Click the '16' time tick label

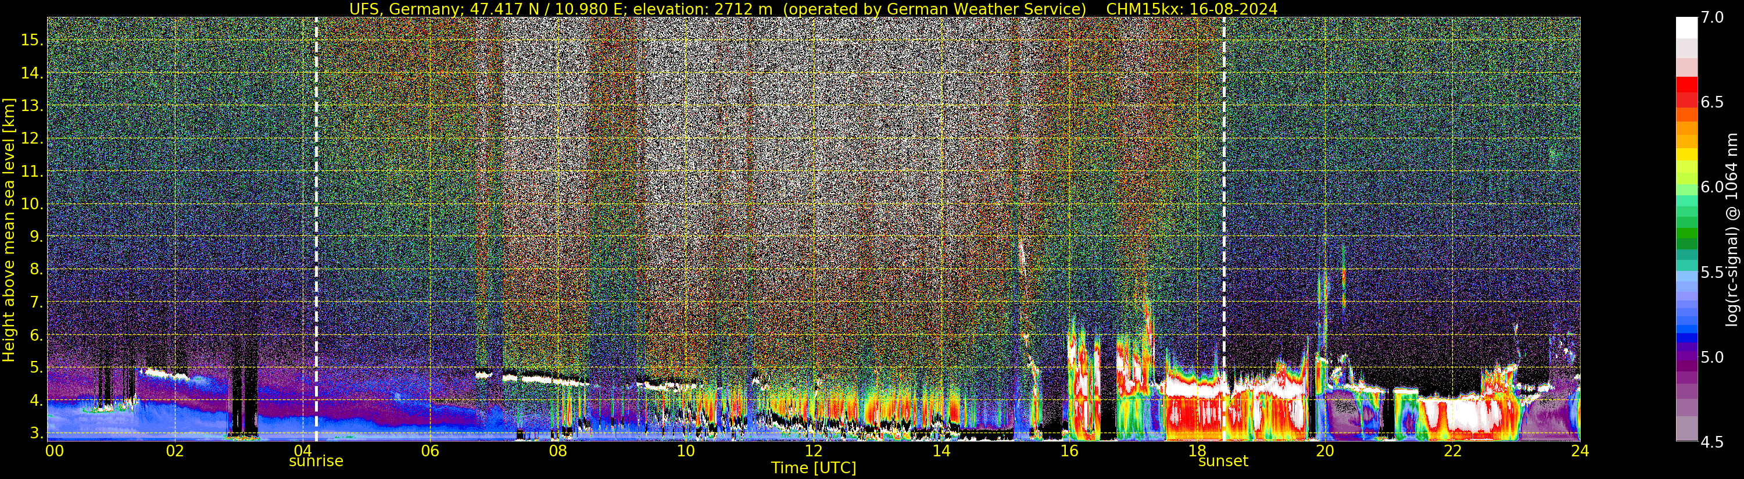pos(1069,451)
